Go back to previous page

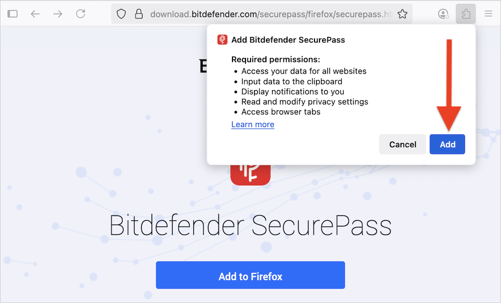(x=35, y=14)
